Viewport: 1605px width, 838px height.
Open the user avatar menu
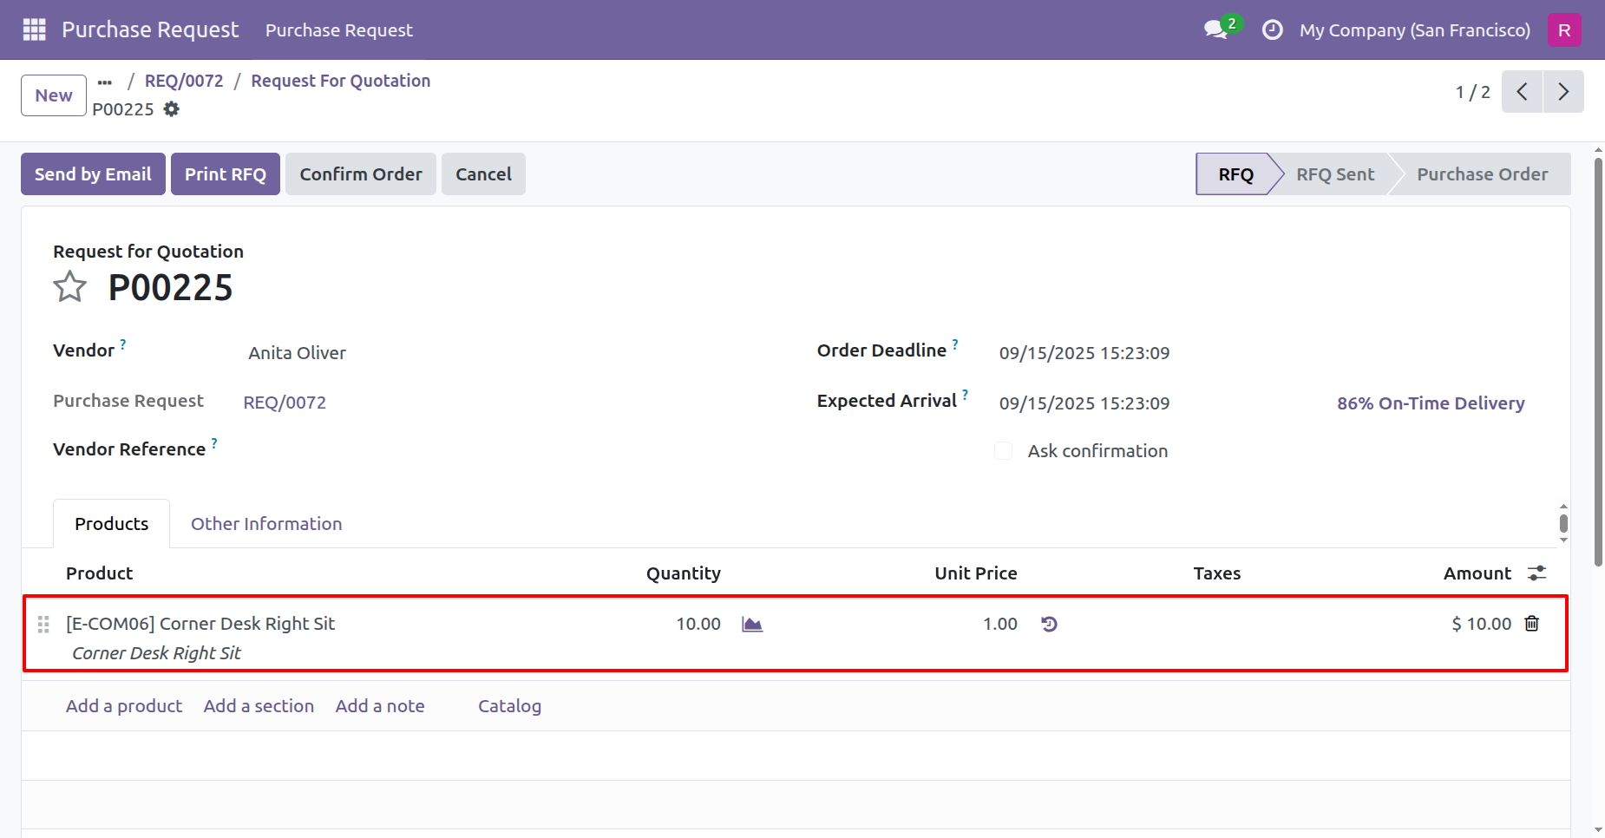pyautogui.click(x=1563, y=30)
